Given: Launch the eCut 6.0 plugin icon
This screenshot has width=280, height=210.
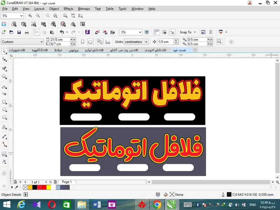Looking at the screenshot, I should point(4,24).
